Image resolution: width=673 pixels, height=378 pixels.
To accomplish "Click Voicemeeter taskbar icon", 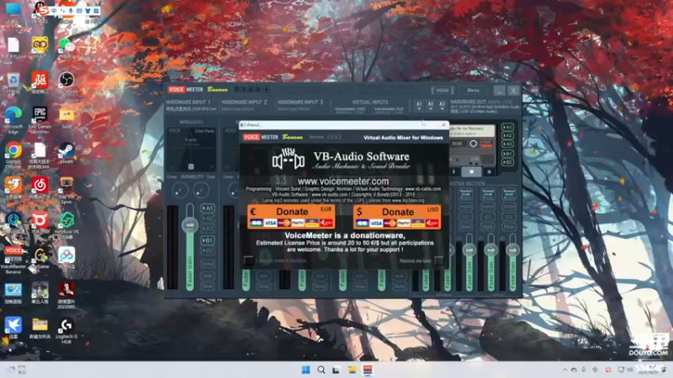I will [x=368, y=370].
